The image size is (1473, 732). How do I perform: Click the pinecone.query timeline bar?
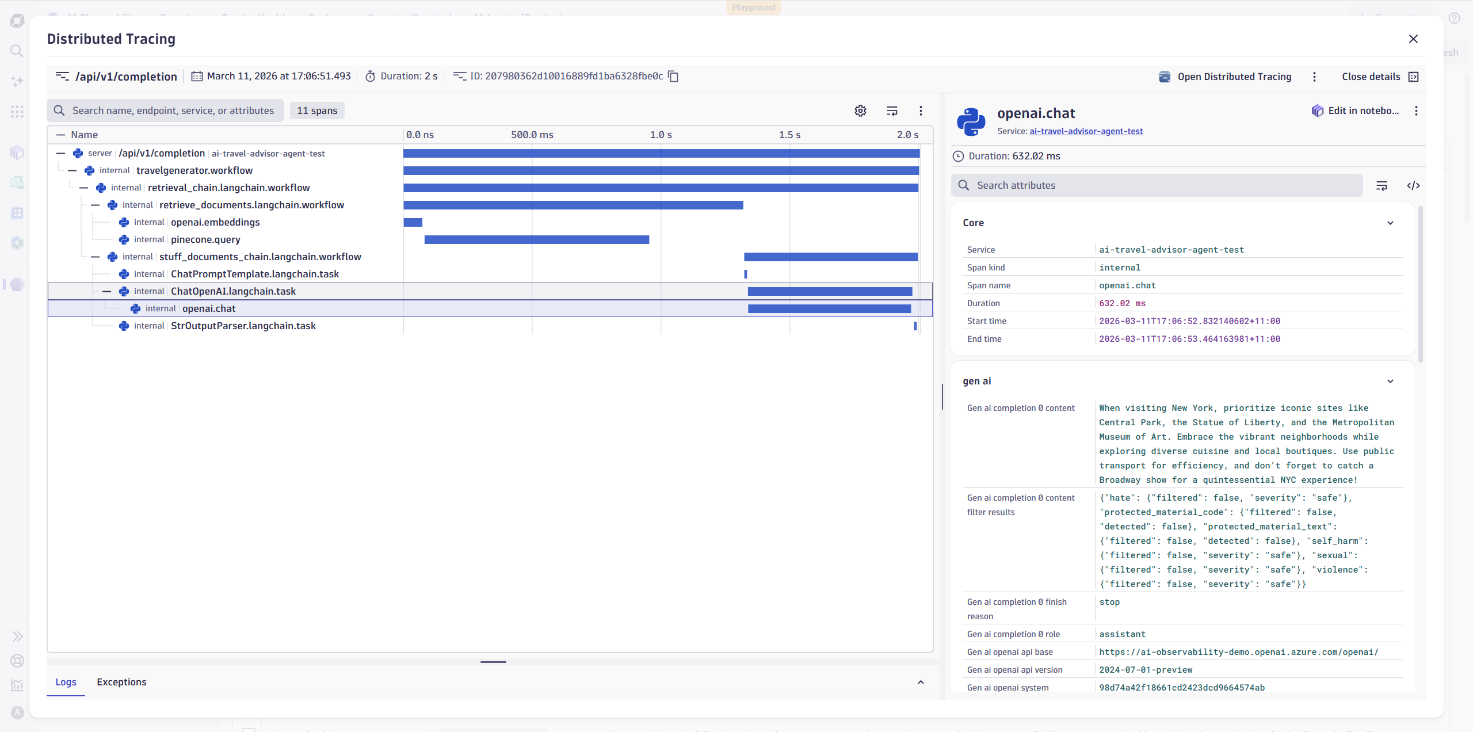click(537, 239)
